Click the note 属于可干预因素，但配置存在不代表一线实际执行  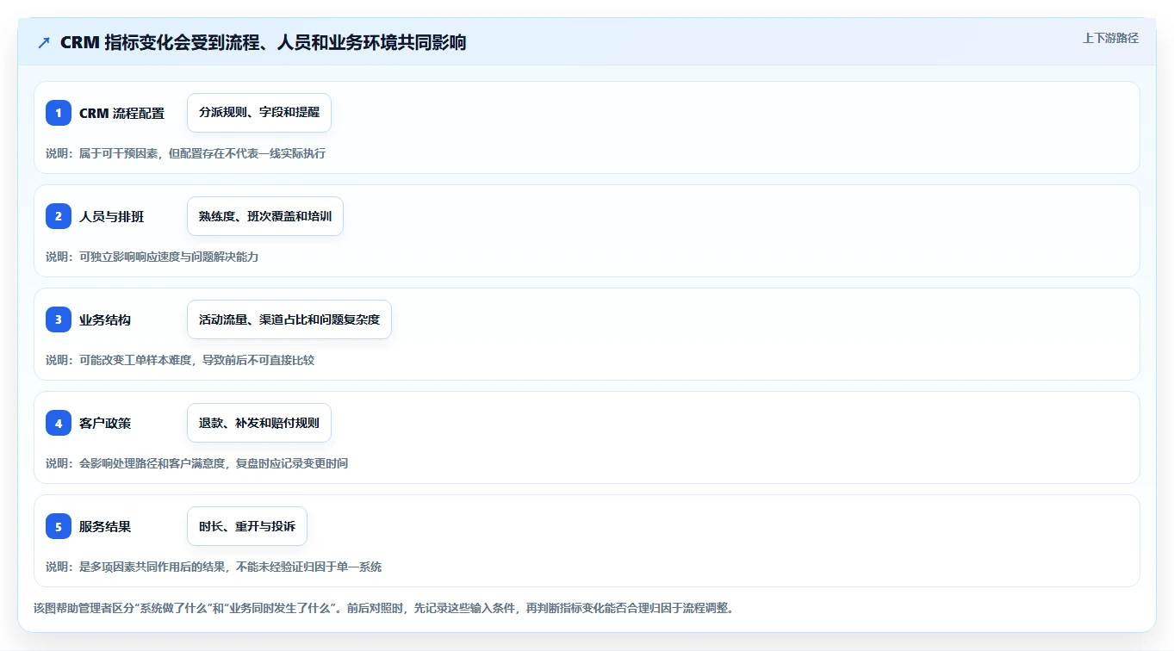pyautogui.click(x=202, y=153)
